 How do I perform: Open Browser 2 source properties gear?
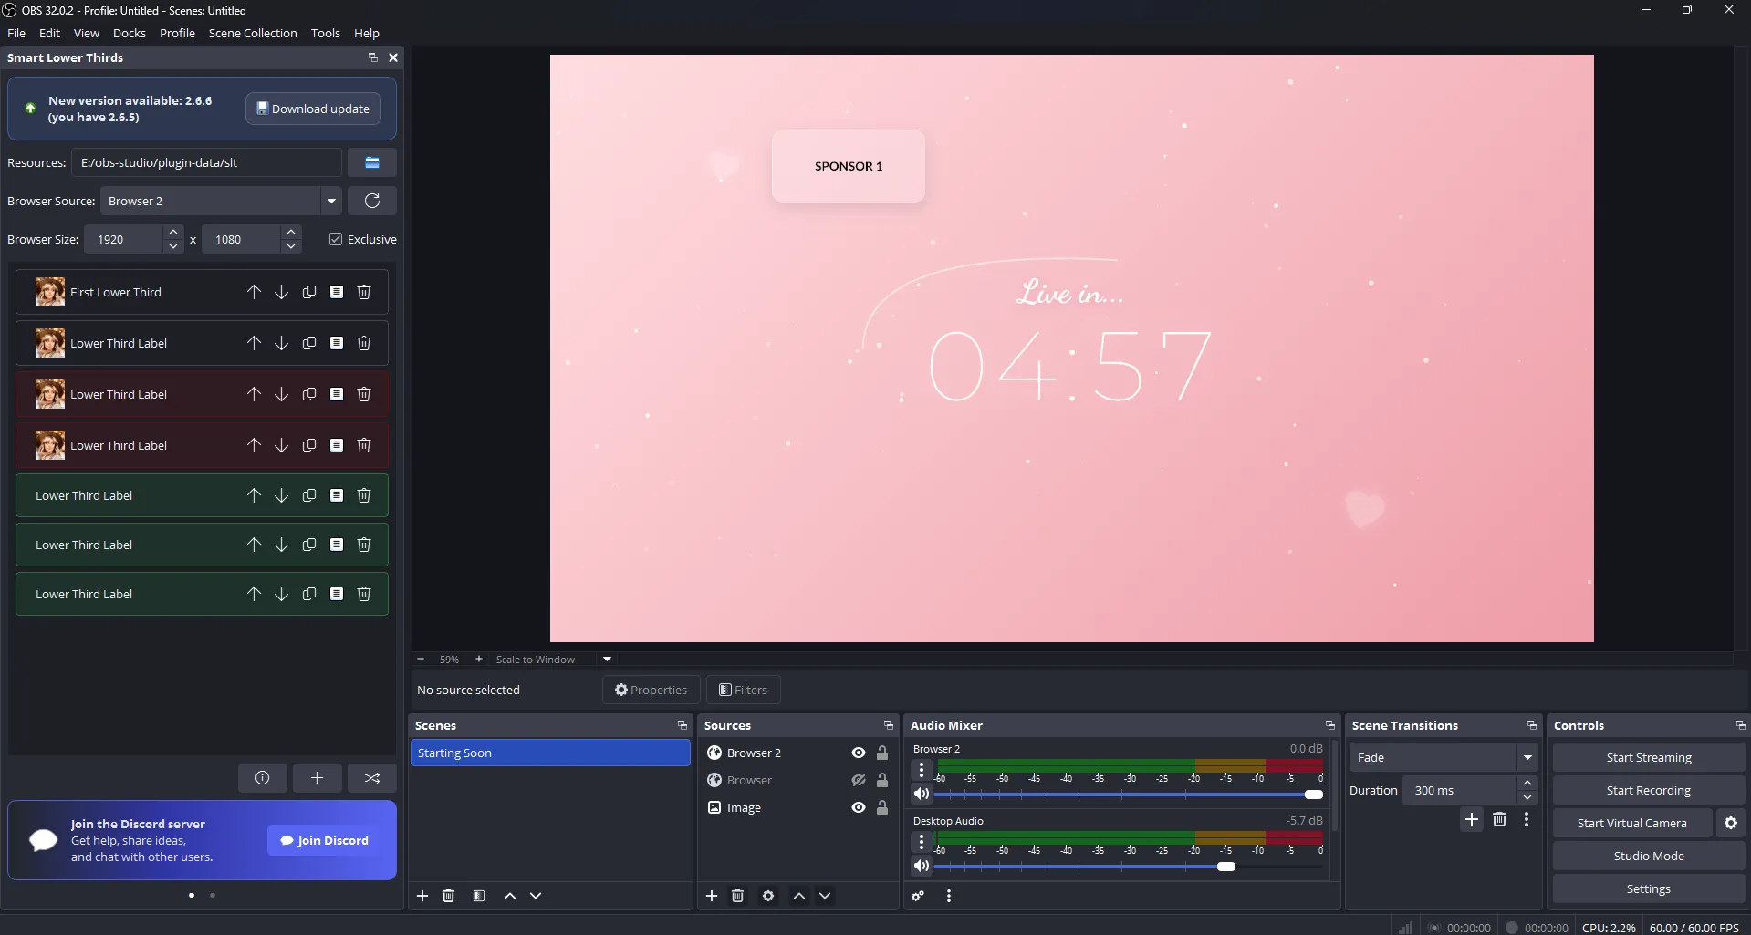click(x=767, y=896)
